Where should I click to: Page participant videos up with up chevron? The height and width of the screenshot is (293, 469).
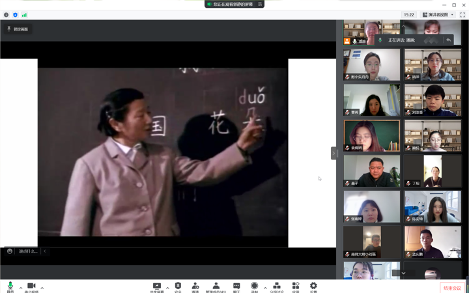pyautogui.click(x=403, y=27)
